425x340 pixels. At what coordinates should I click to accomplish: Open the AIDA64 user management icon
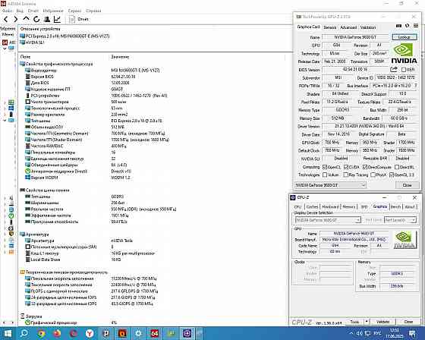tap(47, 19)
